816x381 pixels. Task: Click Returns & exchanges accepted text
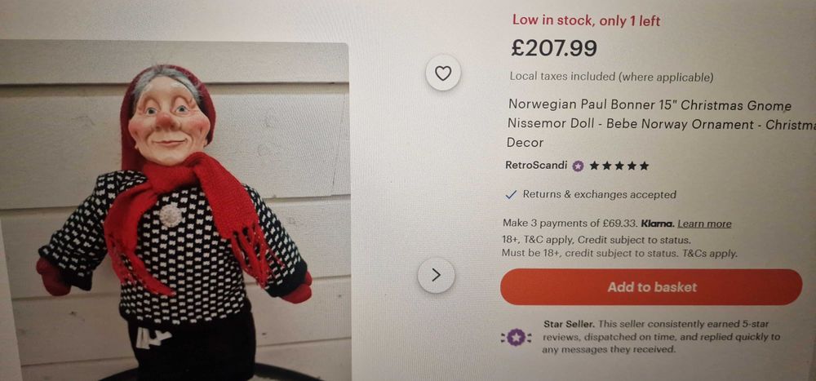599,195
